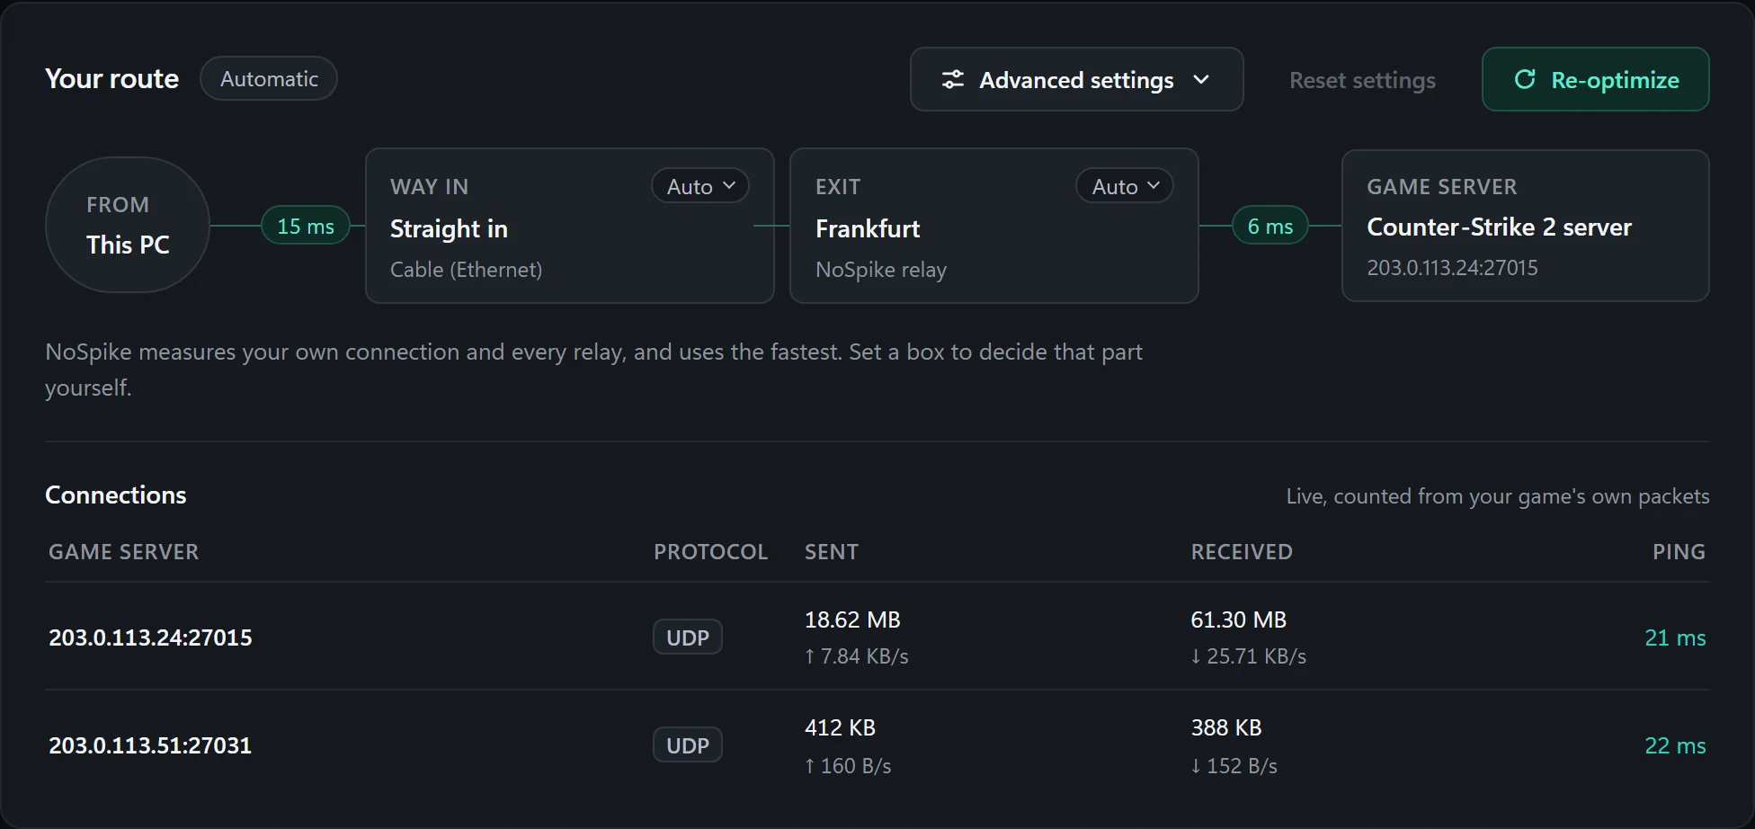Click the SENT column header

pyautogui.click(x=832, y=552)
